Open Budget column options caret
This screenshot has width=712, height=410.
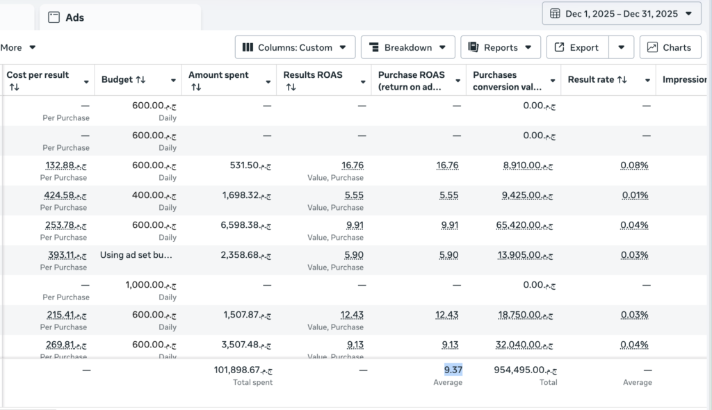point(173,81)
